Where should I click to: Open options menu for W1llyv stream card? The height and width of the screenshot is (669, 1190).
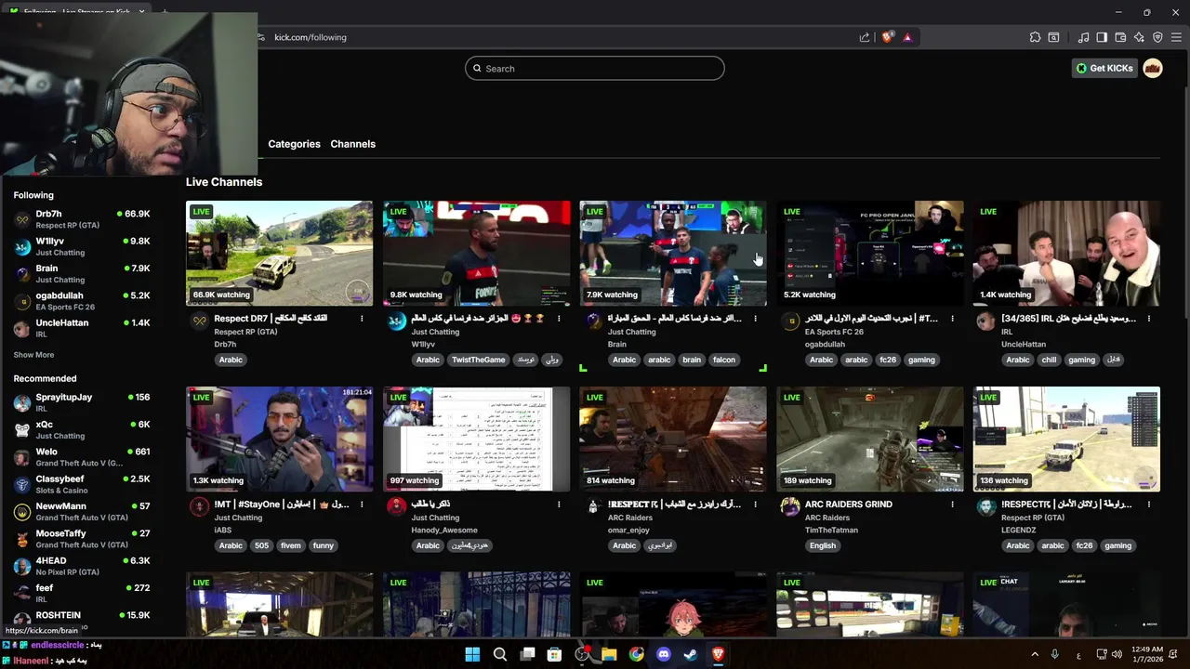pos(559,319)
